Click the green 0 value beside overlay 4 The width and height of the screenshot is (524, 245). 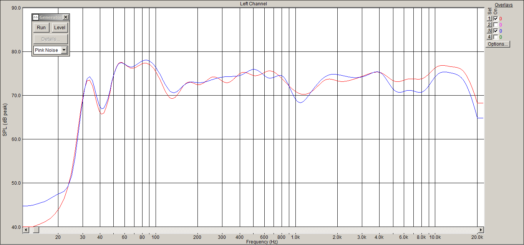pyautogui.click(x=501, y=37)
